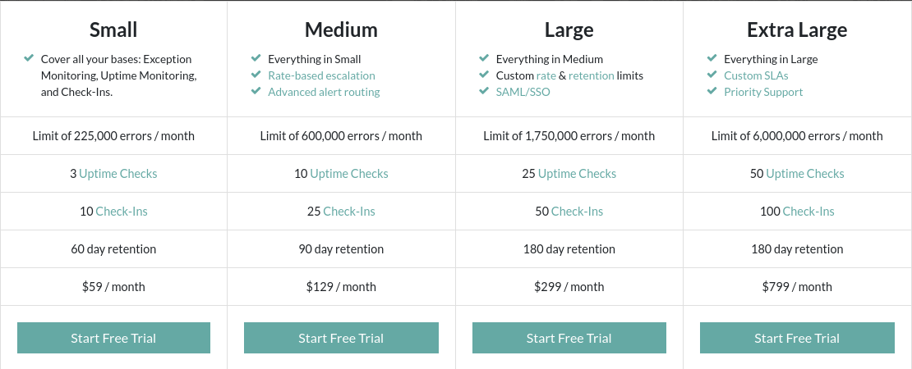
Task: Click the Small plan Start Free Trial button
Action: click(113, 338)
